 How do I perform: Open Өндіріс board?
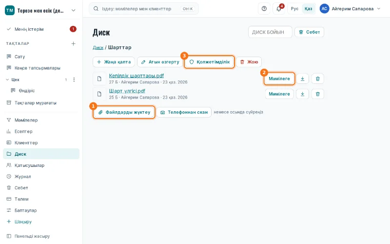click(x=43, y=91)
